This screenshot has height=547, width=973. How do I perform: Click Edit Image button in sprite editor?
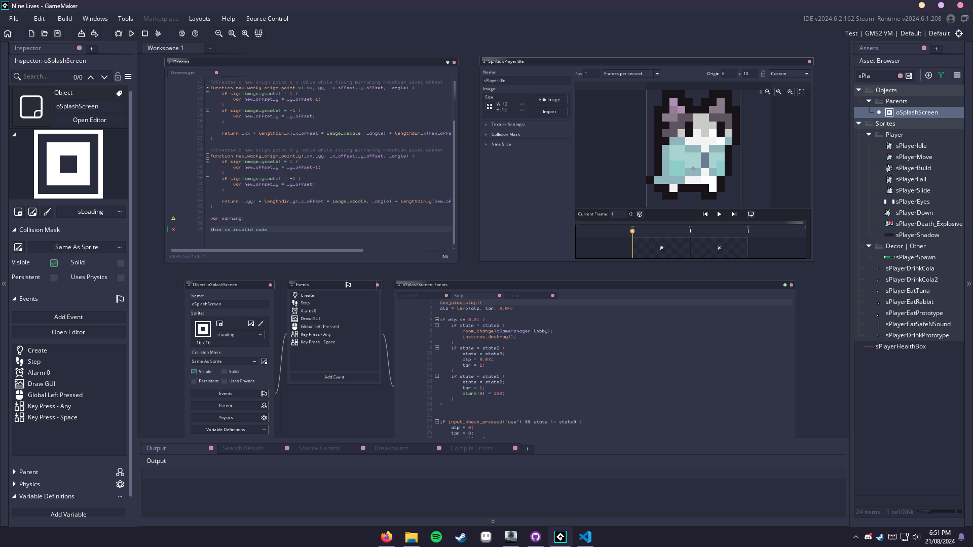(x=549, y=100)
